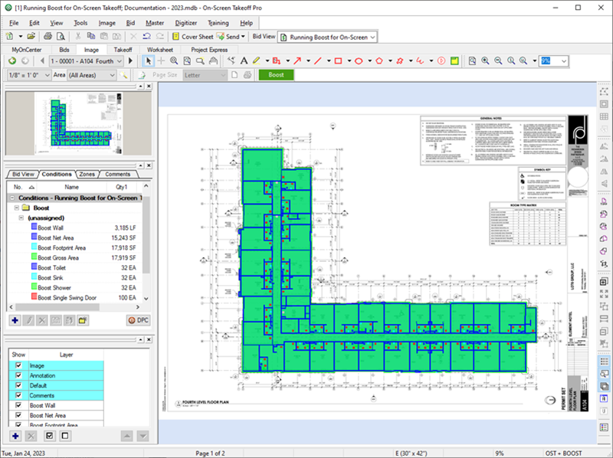Click the Cut scissors icon
The image size is (613, 458).
[78, 36]
